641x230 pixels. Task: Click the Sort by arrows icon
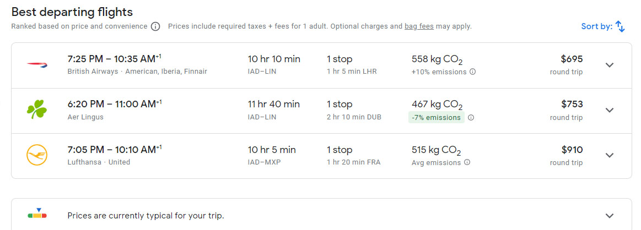pyautogui.click(x=620, y=26)
